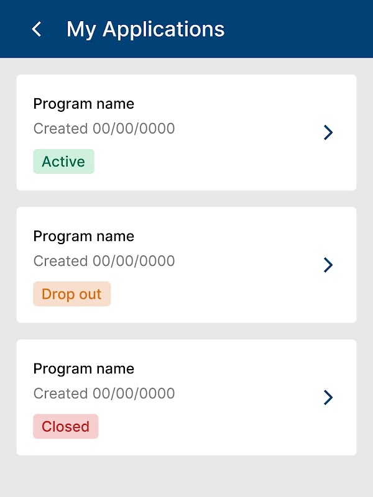Click the blue header bar's empty area
373x497 pixels.
(298, 29)
